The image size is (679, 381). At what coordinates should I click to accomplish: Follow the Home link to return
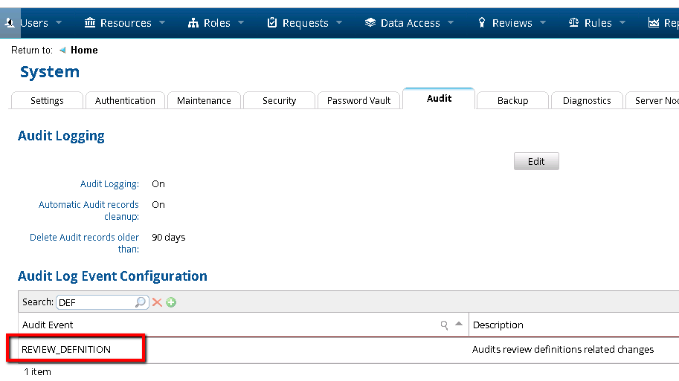click(84, 51)
